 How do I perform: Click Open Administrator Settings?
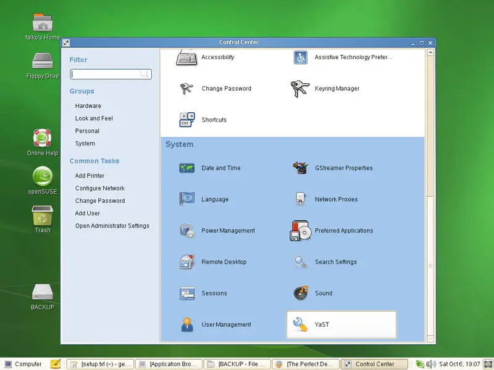(112, 226)
